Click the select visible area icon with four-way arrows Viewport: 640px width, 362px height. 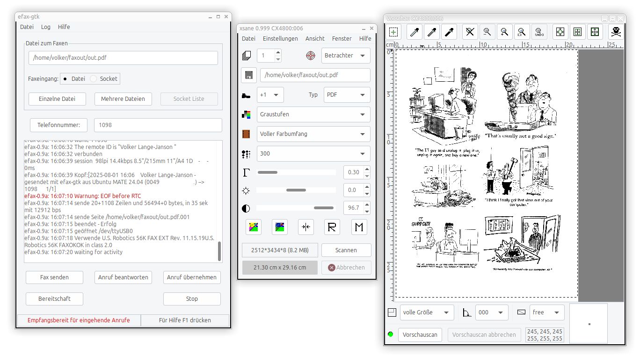coord(595,32)
